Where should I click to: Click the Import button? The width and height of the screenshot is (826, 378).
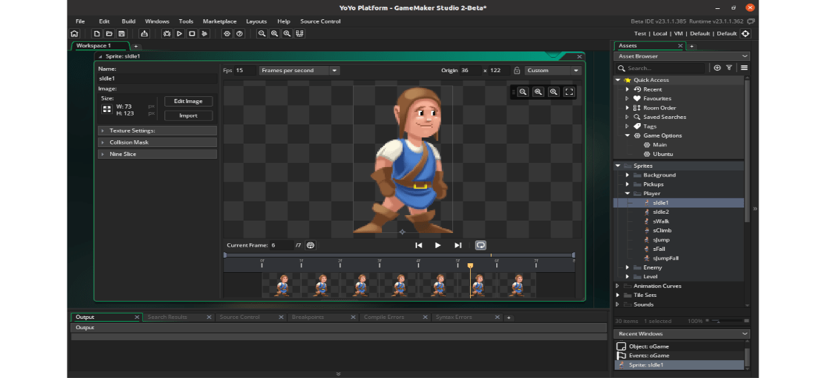tap(188, 115)
